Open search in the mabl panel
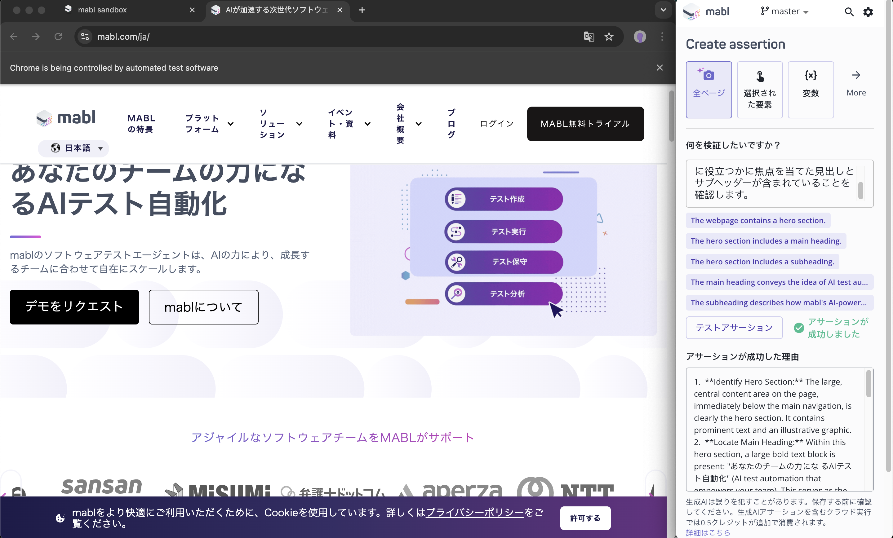Image resolution: width=893 pixels, height=538 pixels. tap(849, 11)
